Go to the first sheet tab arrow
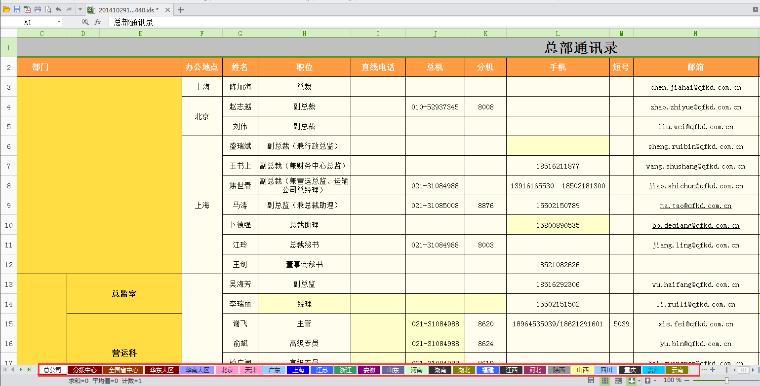Image resolution: width=760 pixels, height=386 pixels. [x=5, y=369]
